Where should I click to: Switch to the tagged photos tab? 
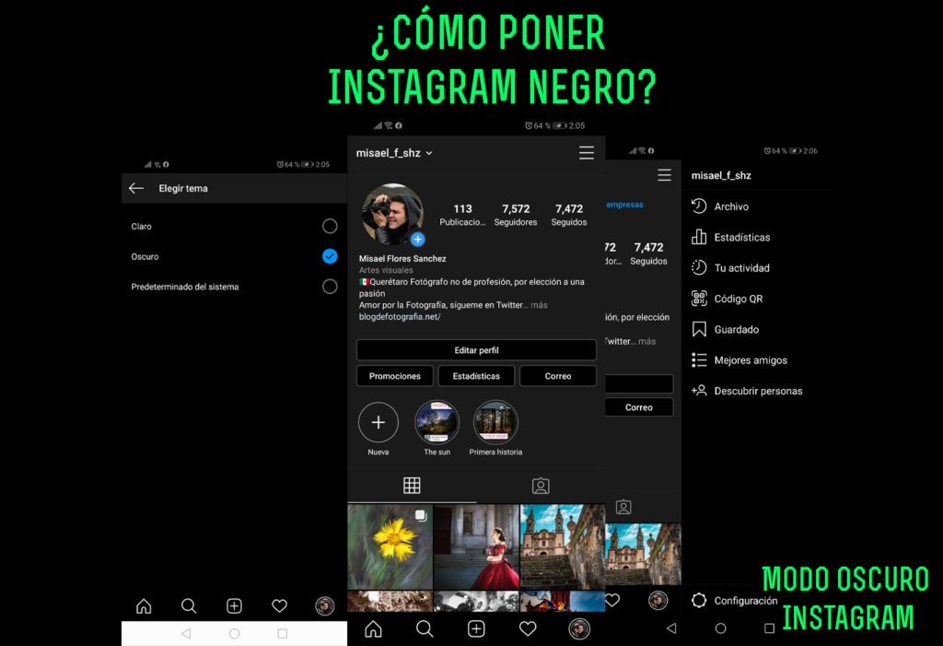541,486
